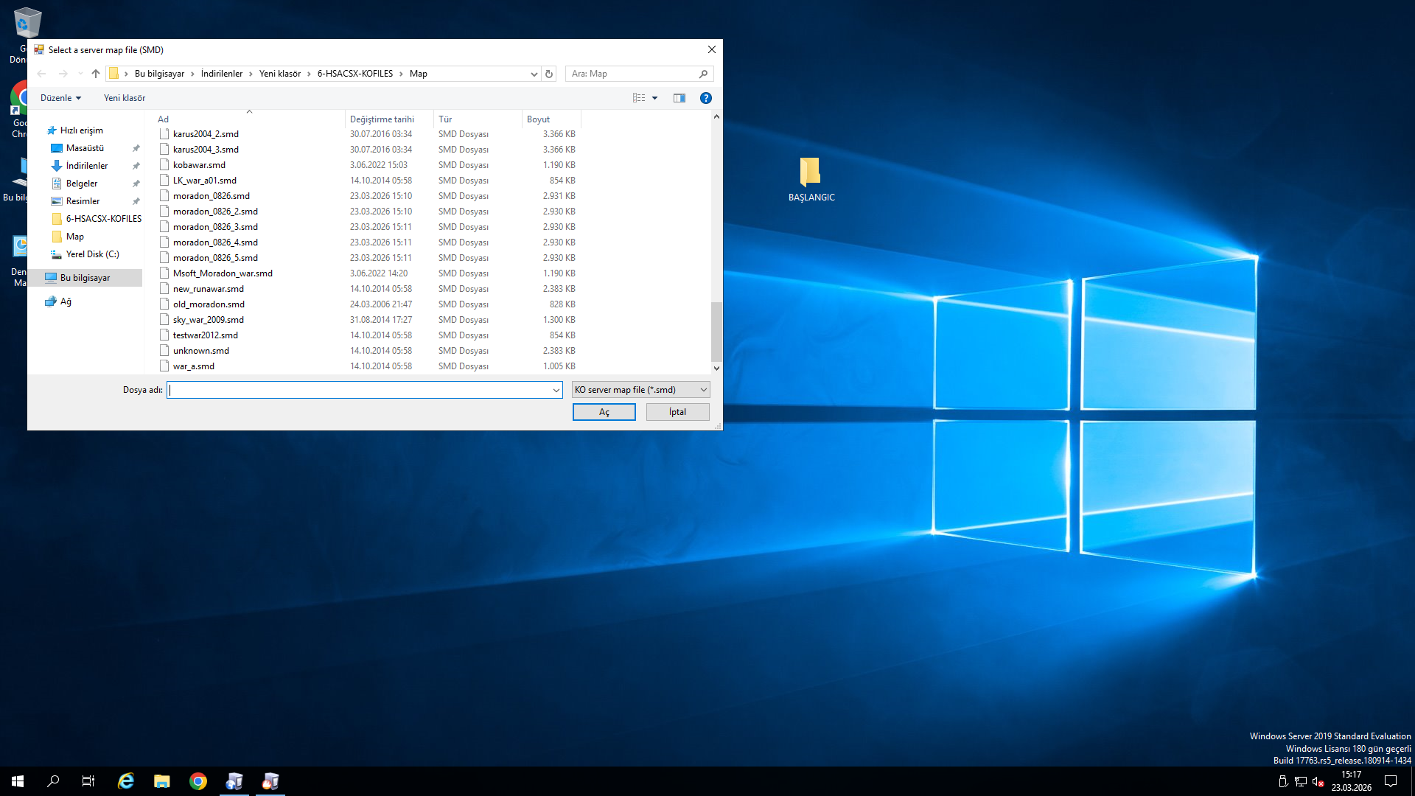The width and height of the screenshot is (1415, 796).
Task: Go up one folder level arrow
Action: click(x=96, y=74)
